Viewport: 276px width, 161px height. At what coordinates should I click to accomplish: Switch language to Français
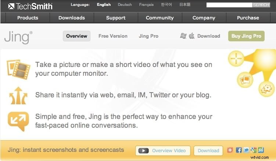tap(146, 5)
